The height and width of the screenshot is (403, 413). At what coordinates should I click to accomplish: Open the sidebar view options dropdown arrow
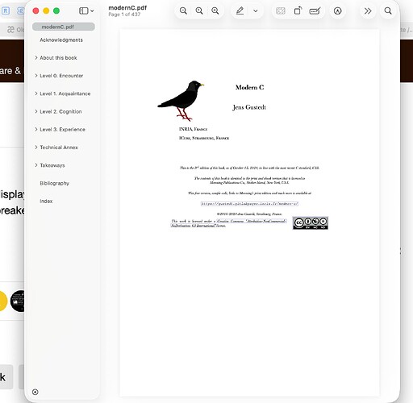click(x=92, y=11)
